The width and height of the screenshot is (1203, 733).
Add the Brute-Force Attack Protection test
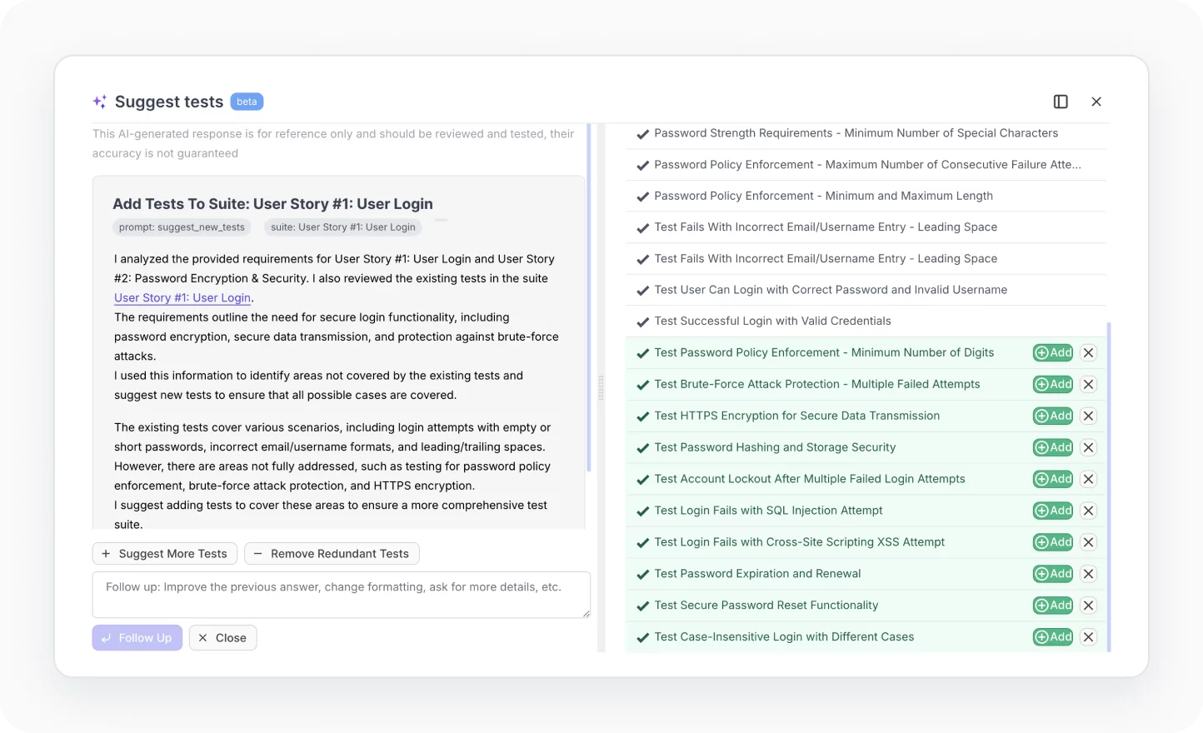[x=1052, y=385]
